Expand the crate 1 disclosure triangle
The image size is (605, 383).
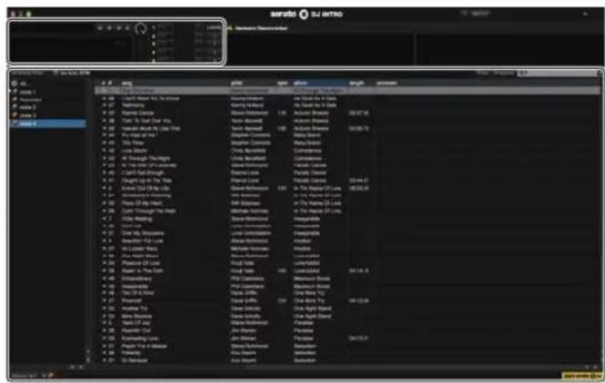tap(11, 91)
